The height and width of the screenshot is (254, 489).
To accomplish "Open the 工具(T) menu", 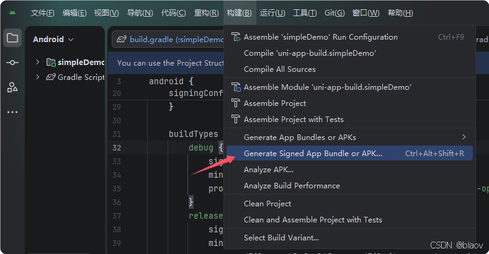I will (x=305, y=13).
